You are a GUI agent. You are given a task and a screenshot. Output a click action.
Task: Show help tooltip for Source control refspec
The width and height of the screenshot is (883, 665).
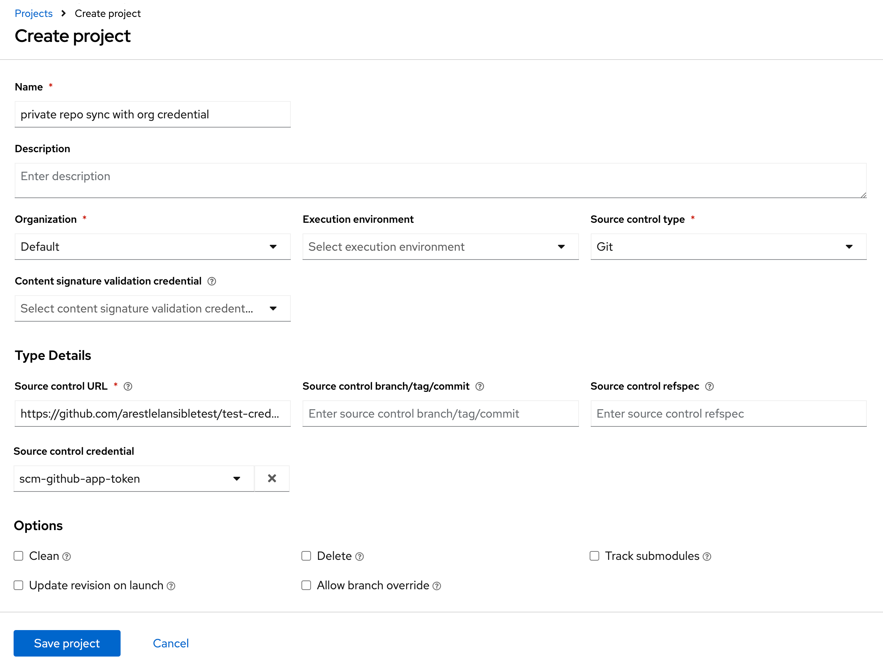(709, 386)
